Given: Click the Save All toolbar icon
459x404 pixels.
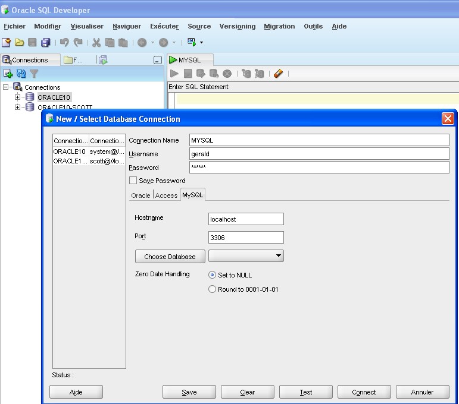Looking at the screenshot, I should click(46, 42).
